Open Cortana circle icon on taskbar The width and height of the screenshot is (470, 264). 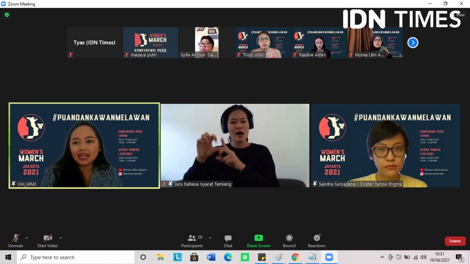pos(143,257)
